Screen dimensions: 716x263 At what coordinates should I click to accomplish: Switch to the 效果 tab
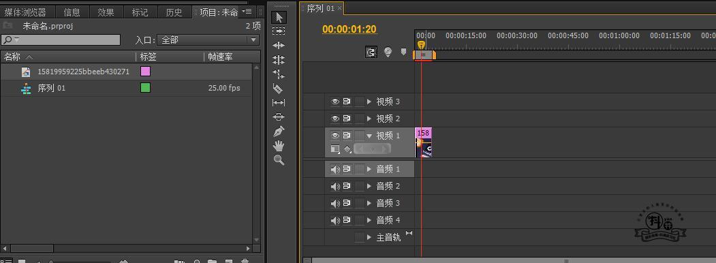pos(106,12)
